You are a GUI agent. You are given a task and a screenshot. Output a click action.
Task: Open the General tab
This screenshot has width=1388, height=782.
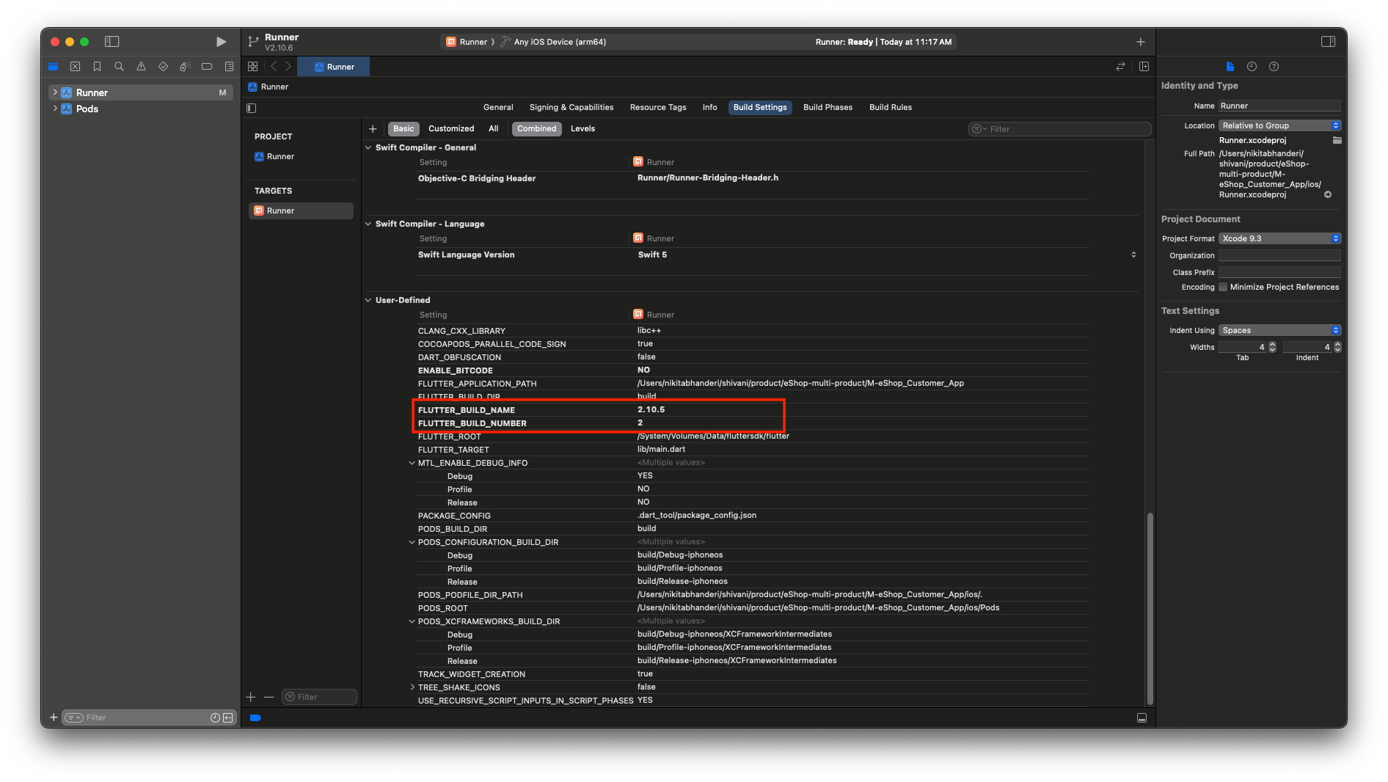click(x=498, y=107)
